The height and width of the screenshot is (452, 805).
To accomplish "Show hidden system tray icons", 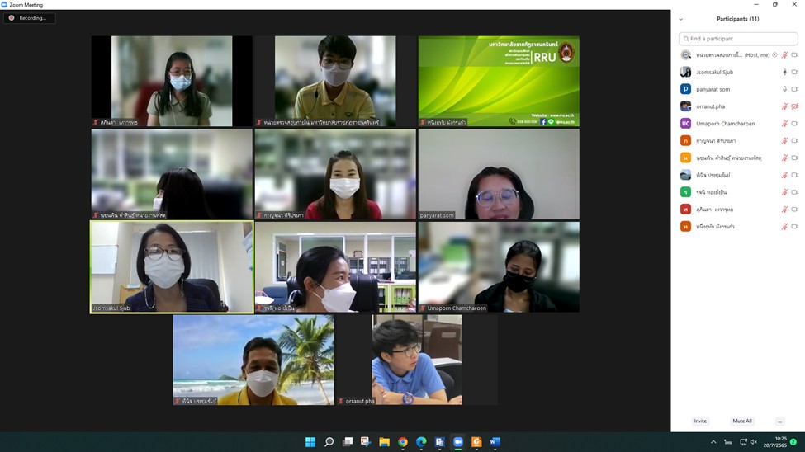I will (x=713, y=442).
